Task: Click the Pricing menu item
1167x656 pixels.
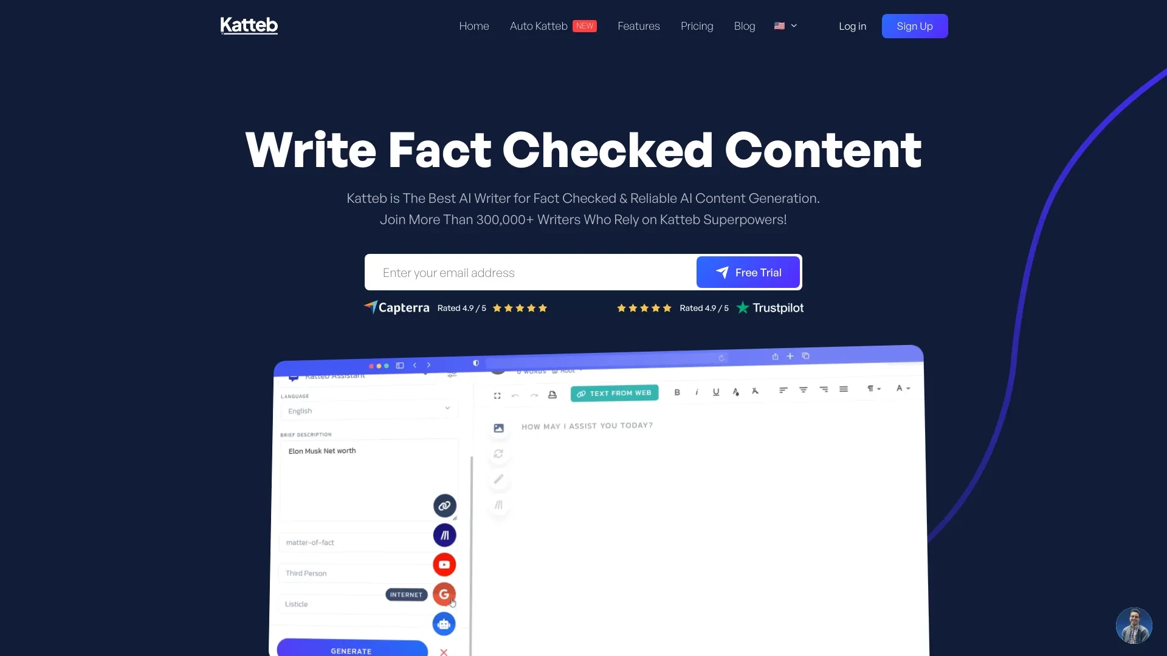Action: [697, 25]
